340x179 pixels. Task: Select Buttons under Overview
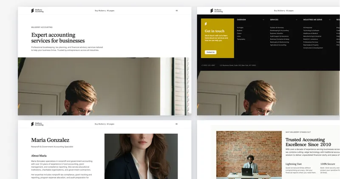(240, 31)
